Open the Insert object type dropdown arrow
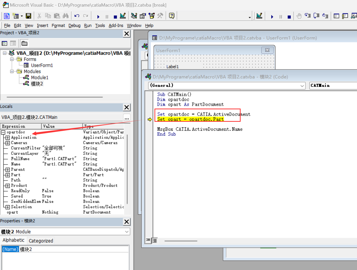 point(22,16)
